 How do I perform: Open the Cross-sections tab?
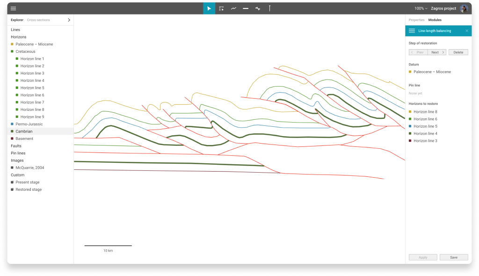(x=38, y=20)
